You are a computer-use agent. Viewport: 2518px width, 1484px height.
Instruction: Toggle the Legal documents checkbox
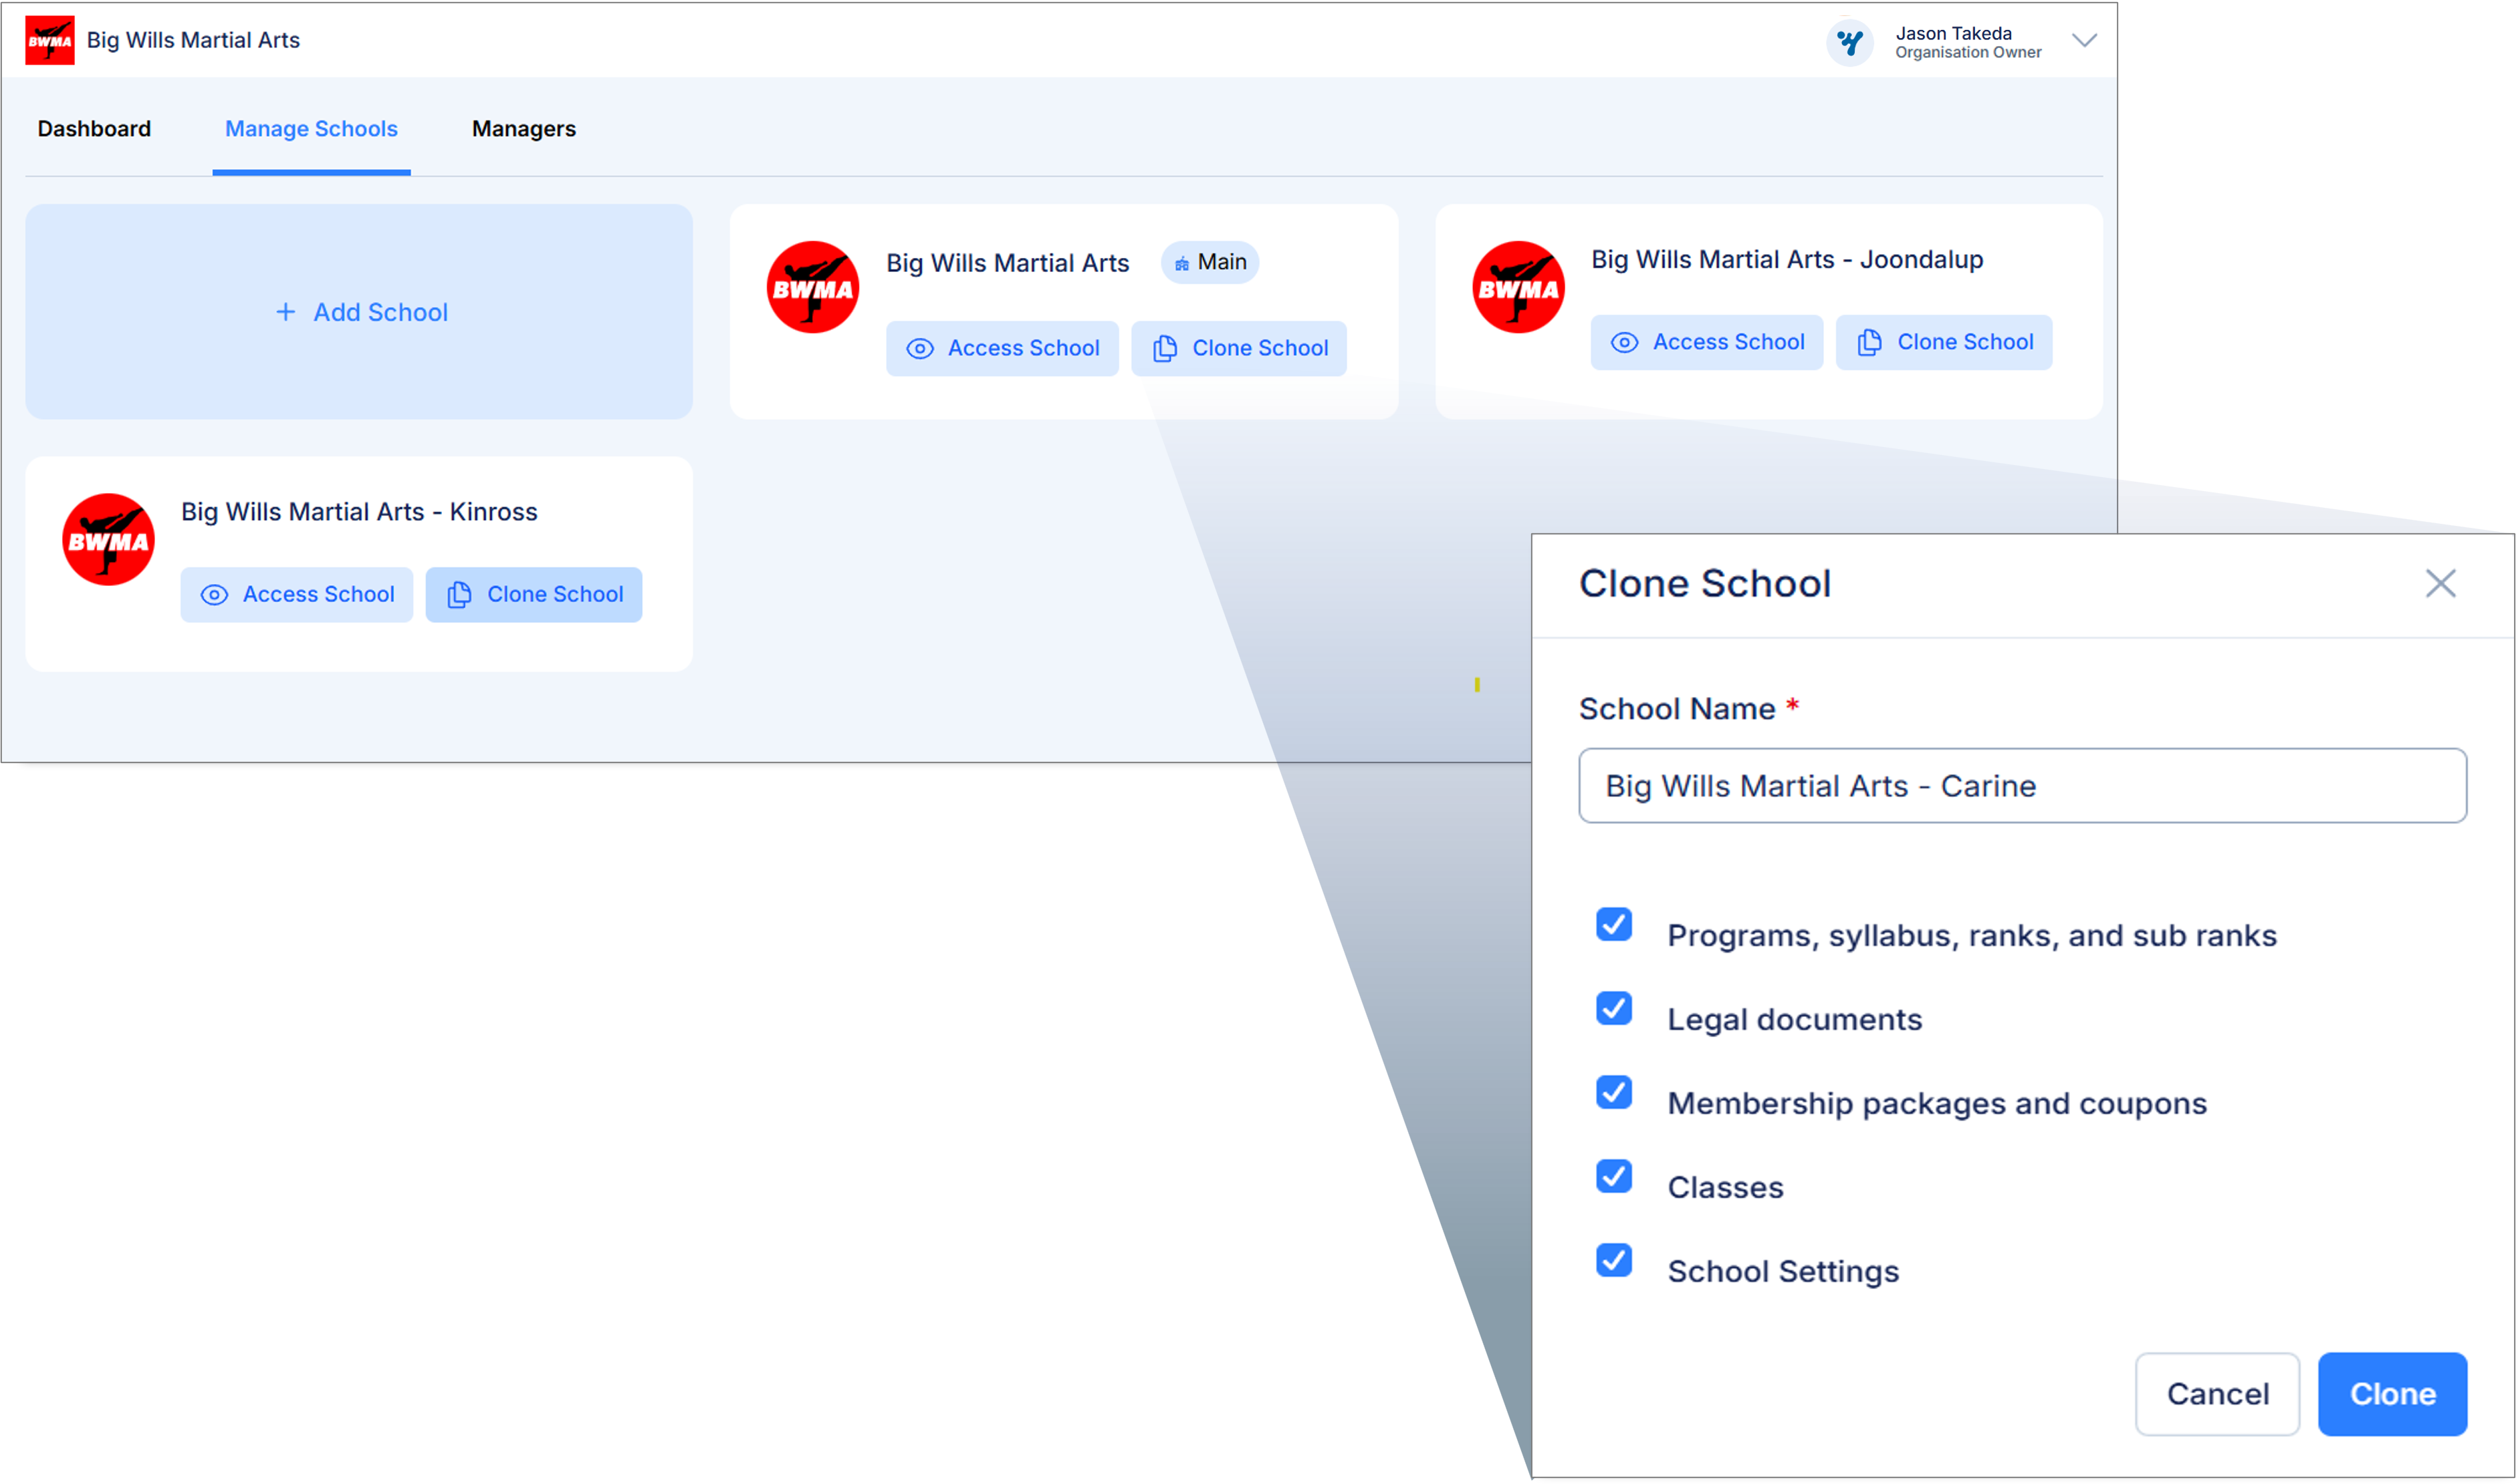(1613, 1008)
